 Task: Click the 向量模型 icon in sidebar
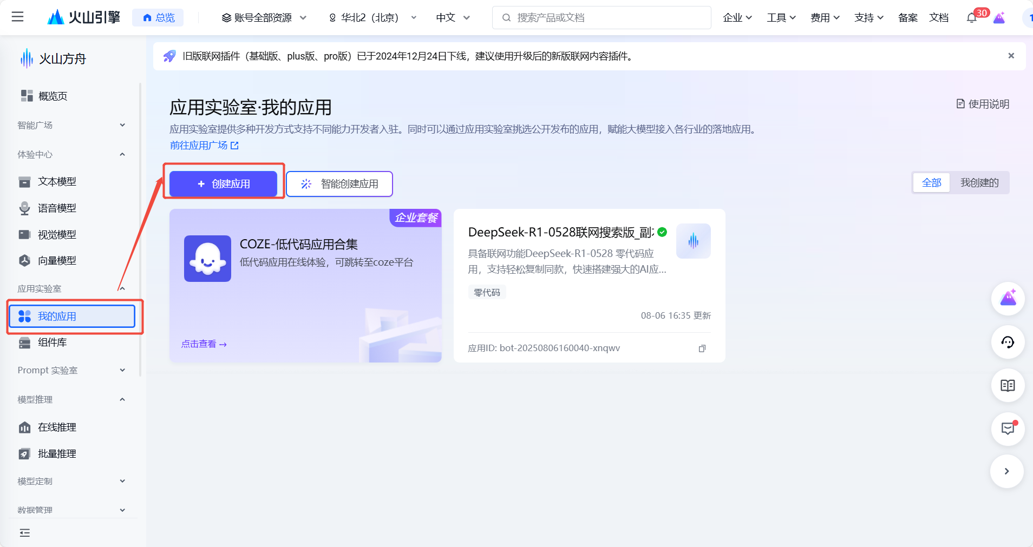click(x=24, y=260)
